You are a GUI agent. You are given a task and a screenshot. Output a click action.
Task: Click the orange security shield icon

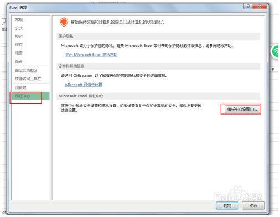click(64, 22)
